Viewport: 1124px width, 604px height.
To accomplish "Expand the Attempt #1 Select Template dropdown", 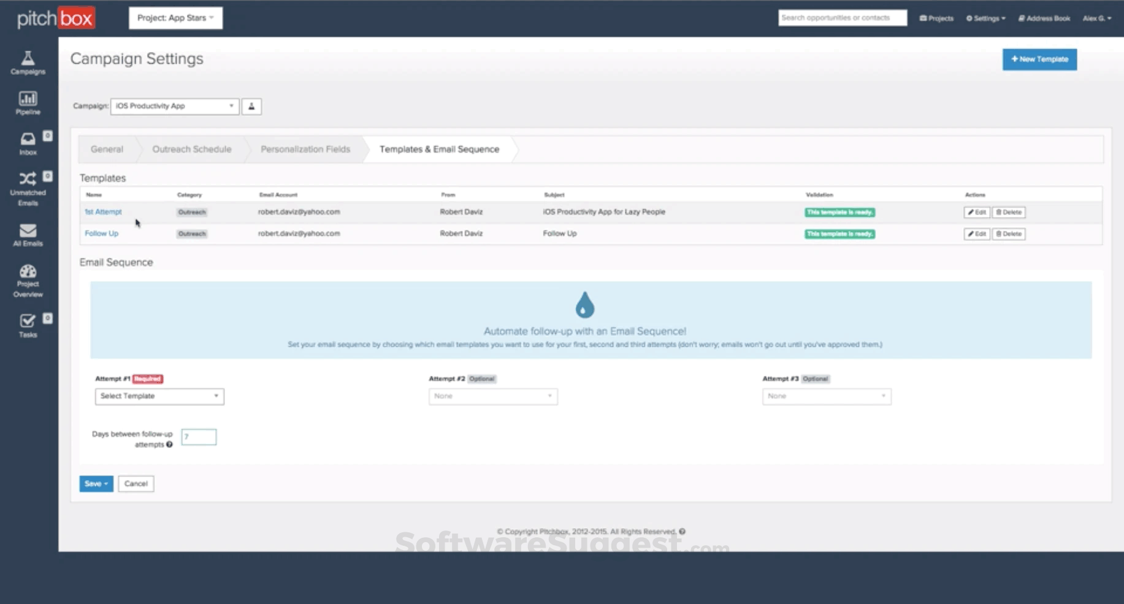I will [159, 396].
